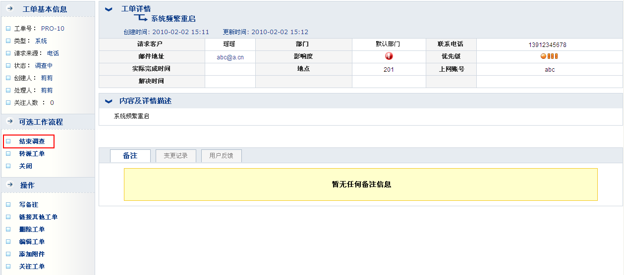
Task: Click the abc@a.cn email address link
Action: point(230,57)
